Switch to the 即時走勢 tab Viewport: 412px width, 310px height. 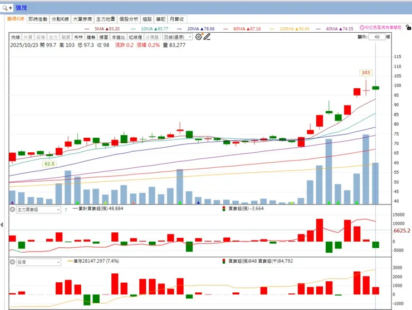click(x=38, y=19)
